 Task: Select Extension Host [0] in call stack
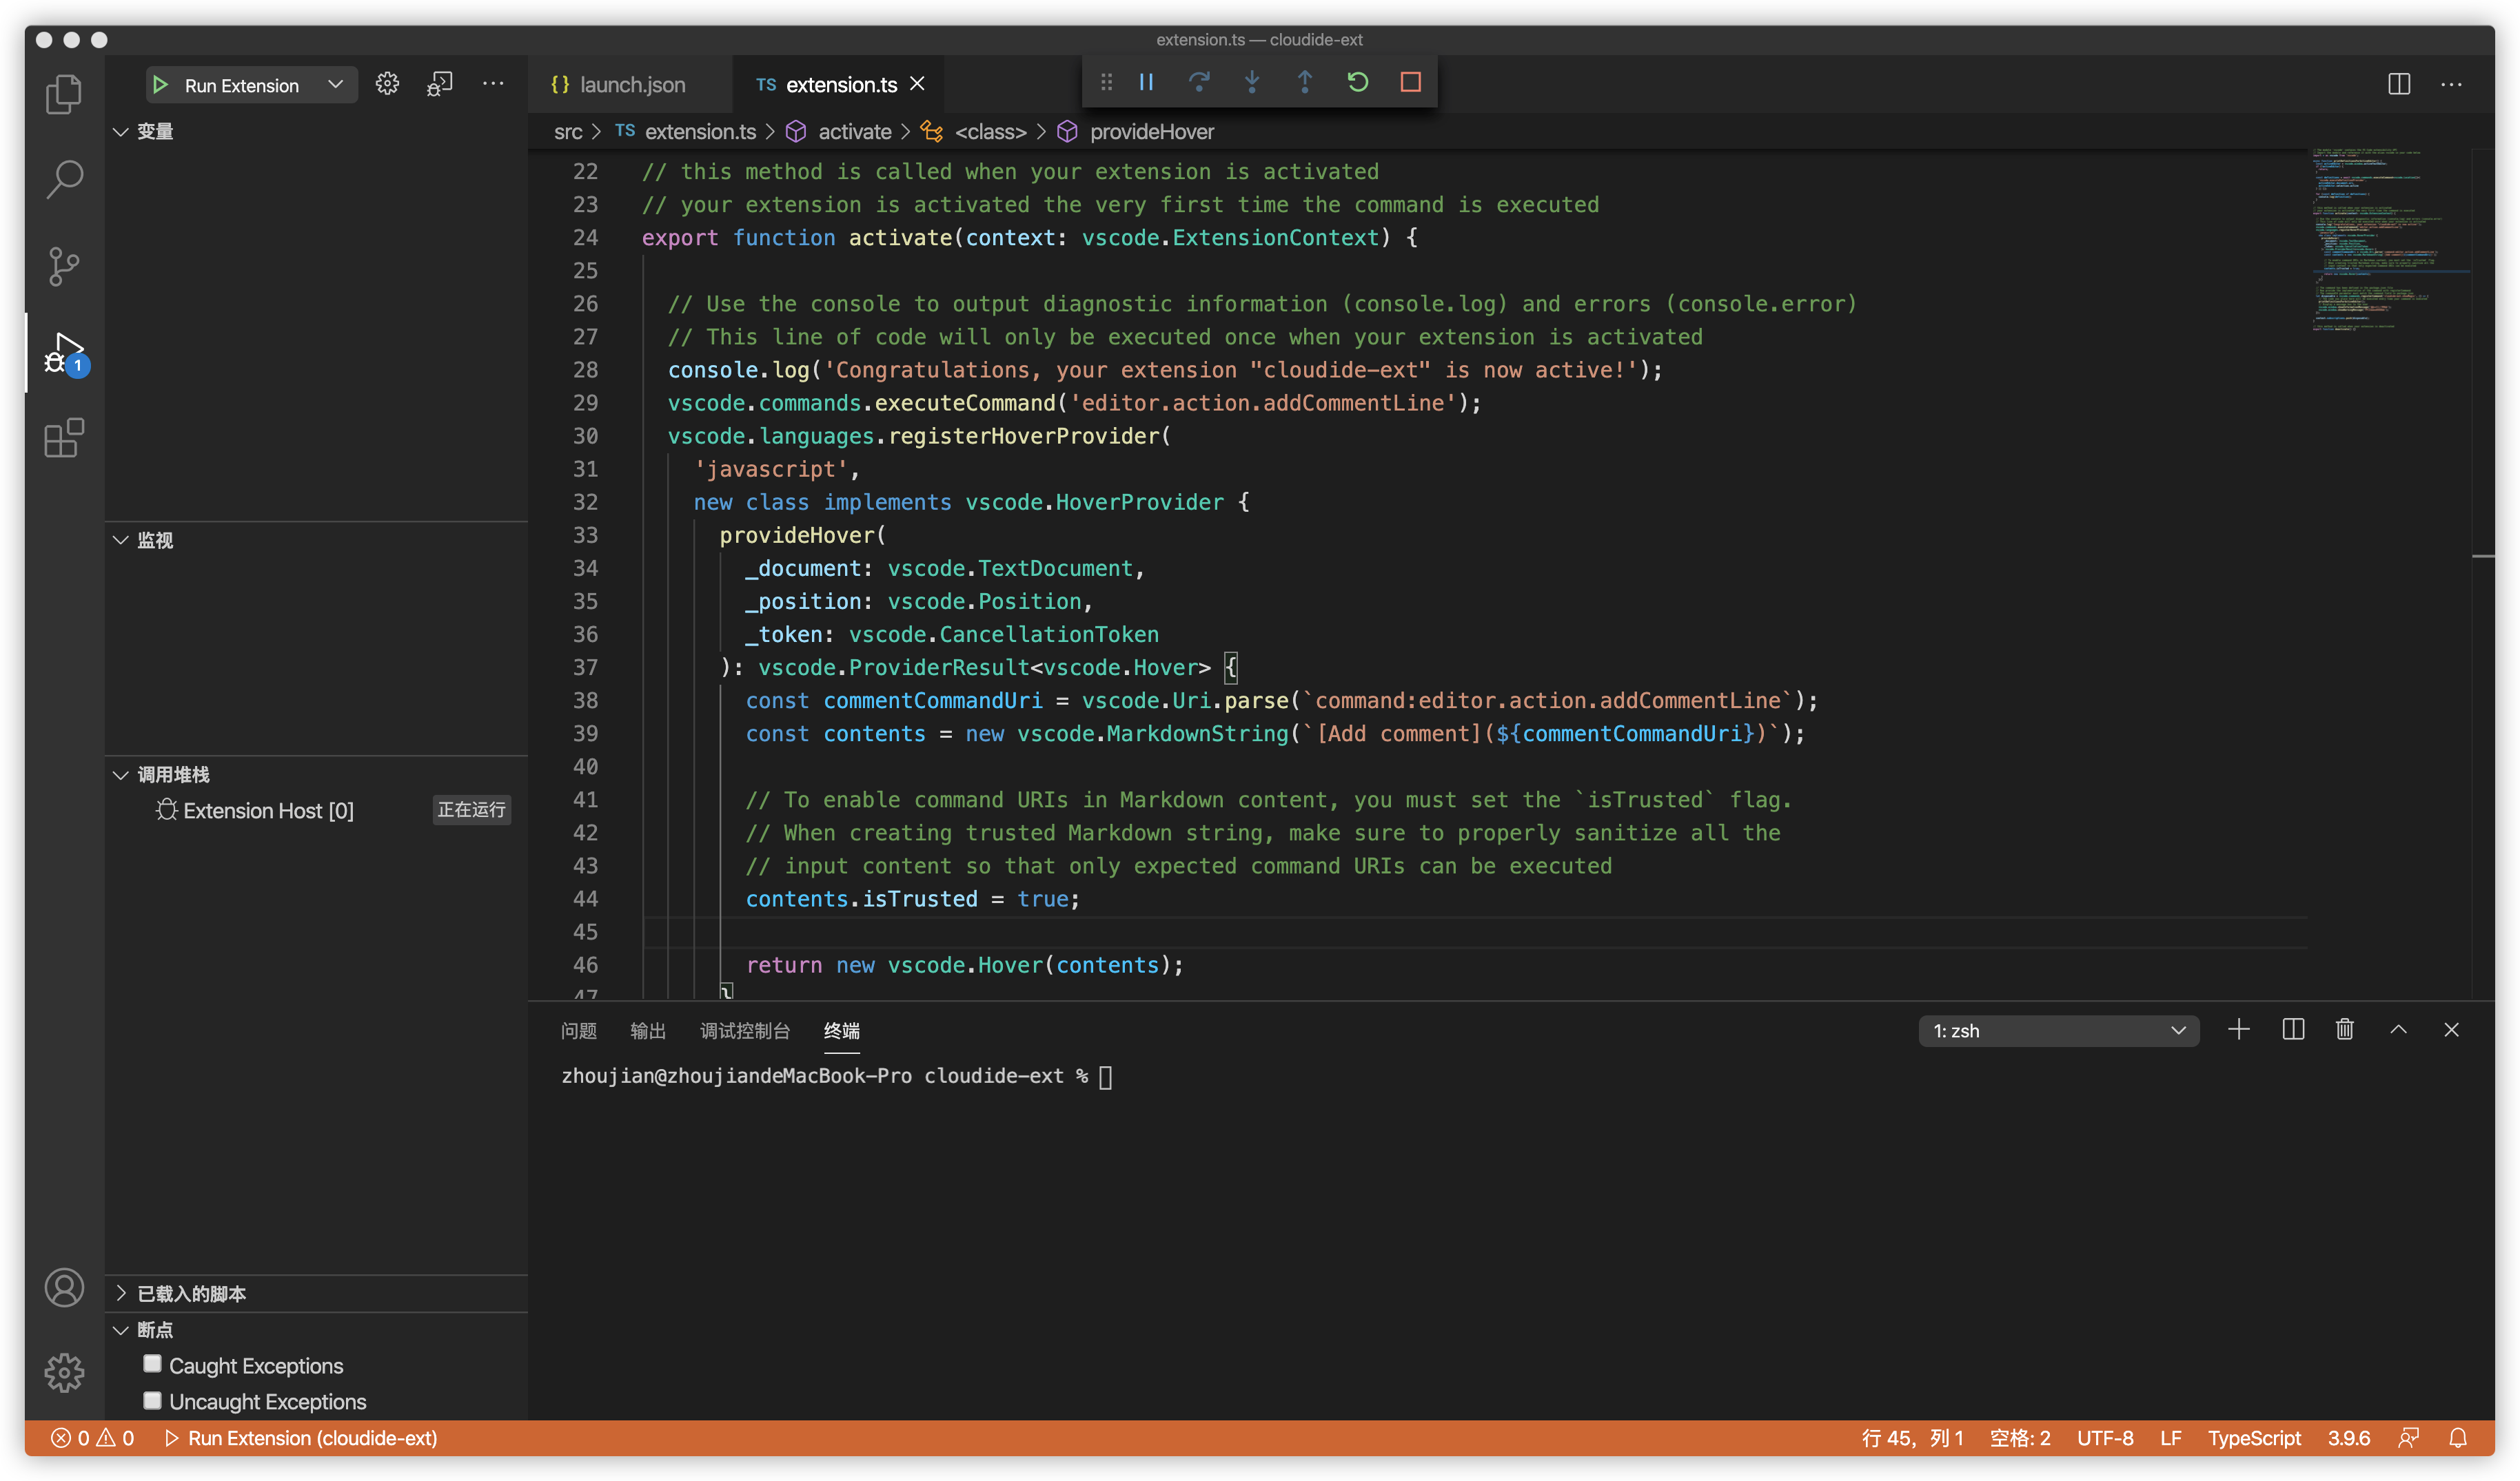316,811
